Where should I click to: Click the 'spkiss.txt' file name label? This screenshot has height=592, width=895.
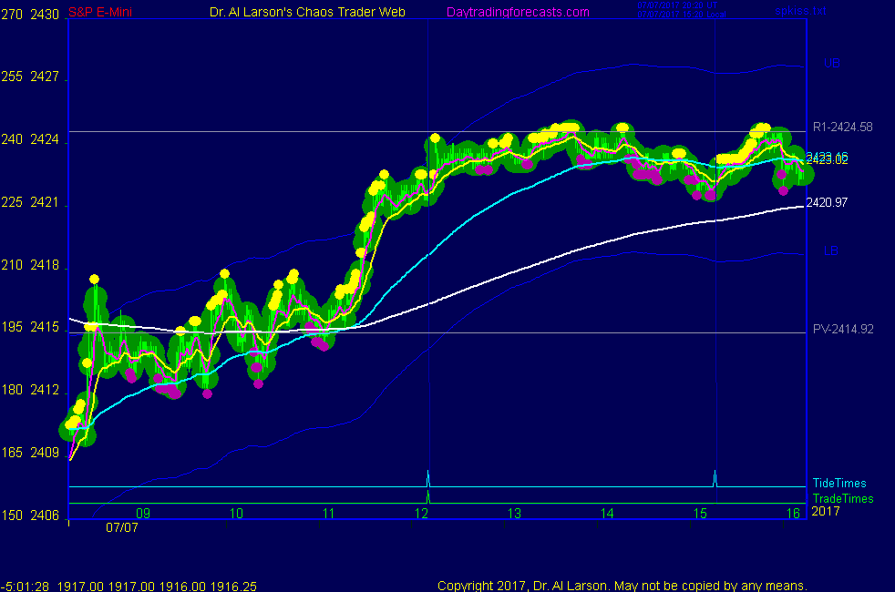click(800, 10)
